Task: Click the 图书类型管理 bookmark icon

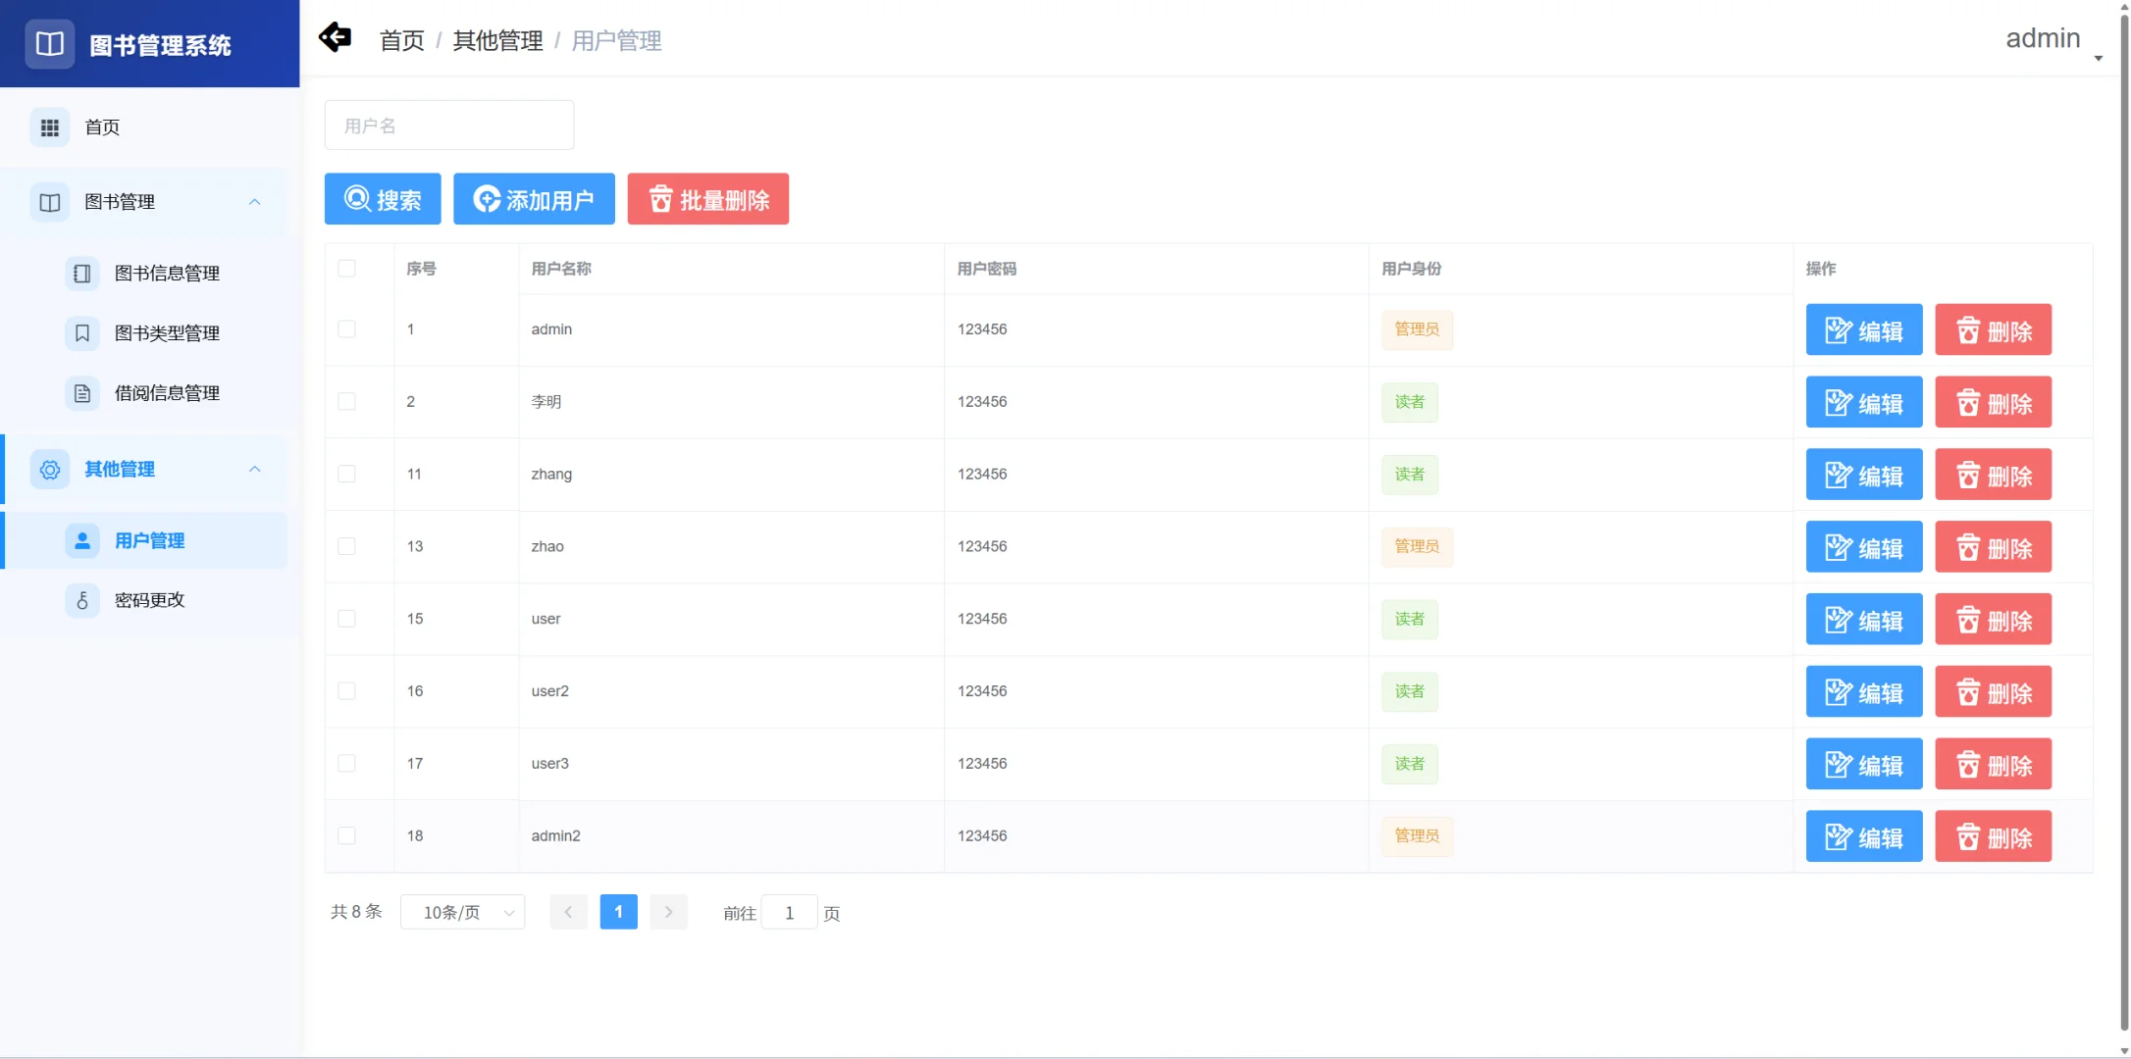Action: [82, 332]
